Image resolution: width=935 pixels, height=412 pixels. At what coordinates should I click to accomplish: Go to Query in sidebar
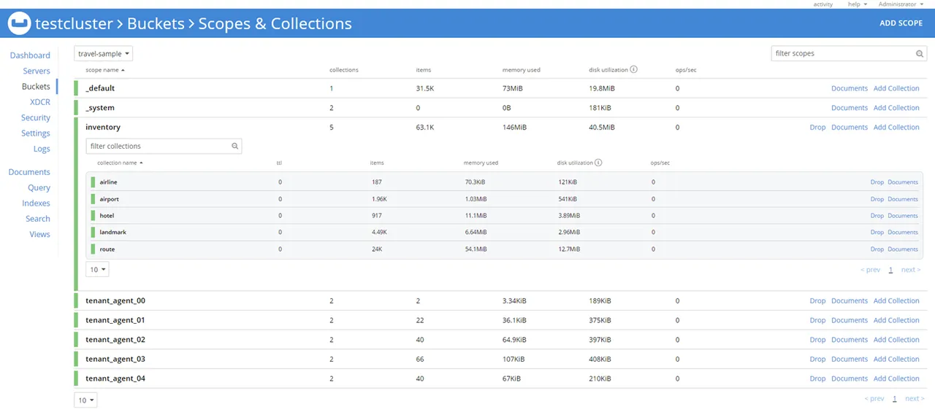(x=39, y=188)
